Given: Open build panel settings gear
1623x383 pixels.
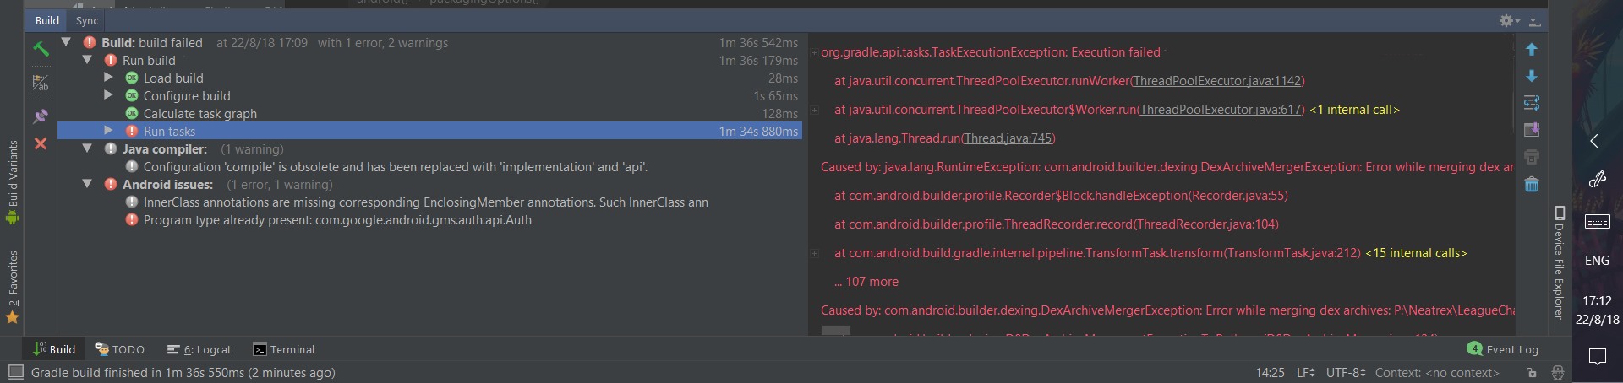Looking at the screenshot, I should (x=1509, y=20).
